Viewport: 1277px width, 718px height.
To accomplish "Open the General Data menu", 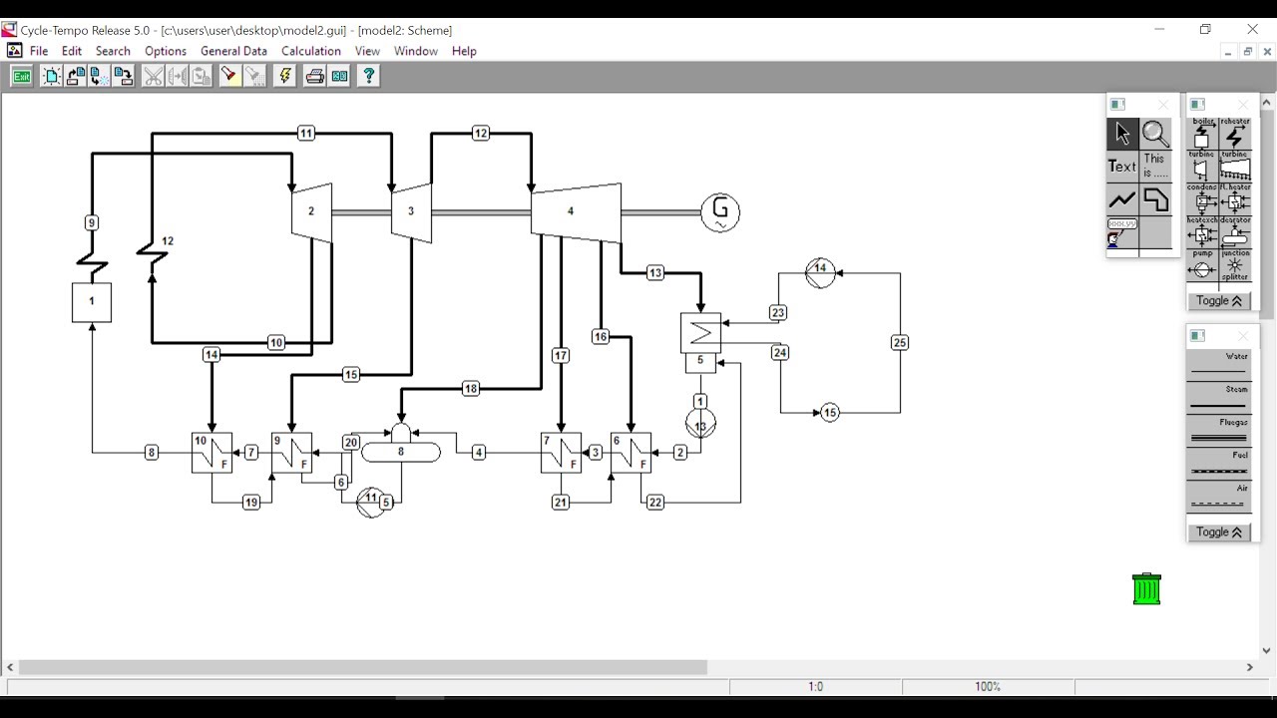I will [233, 51].
